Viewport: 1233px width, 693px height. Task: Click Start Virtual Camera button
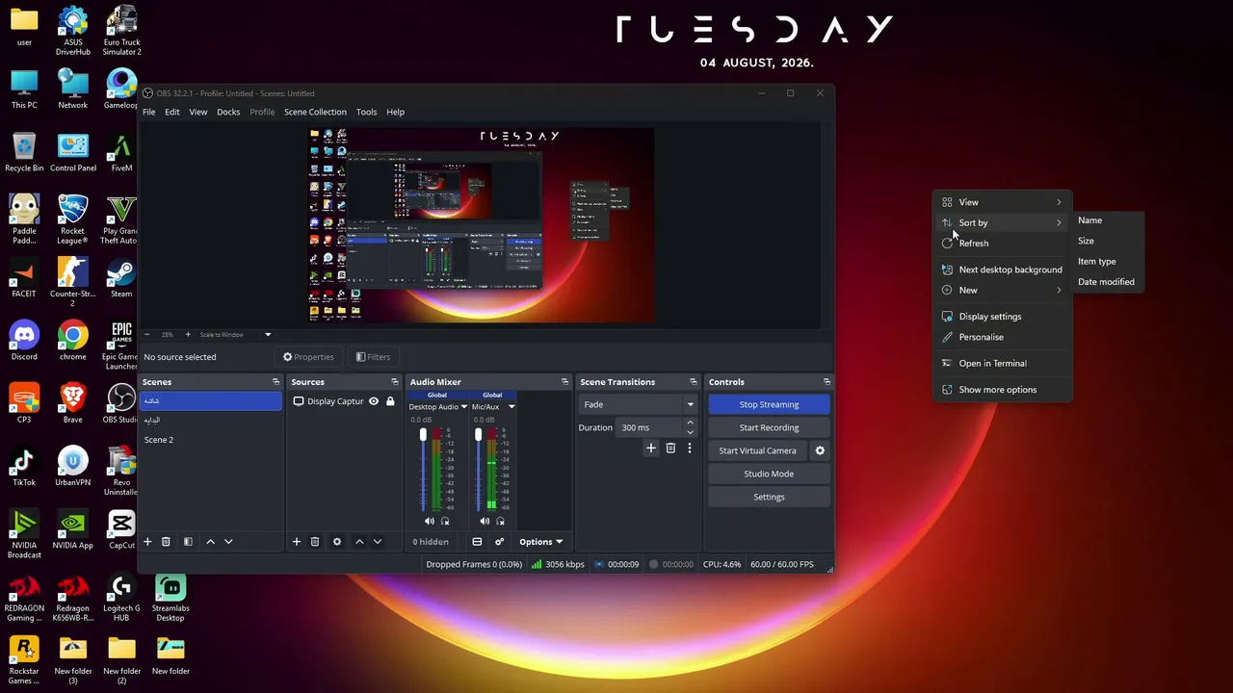[757, 450]
